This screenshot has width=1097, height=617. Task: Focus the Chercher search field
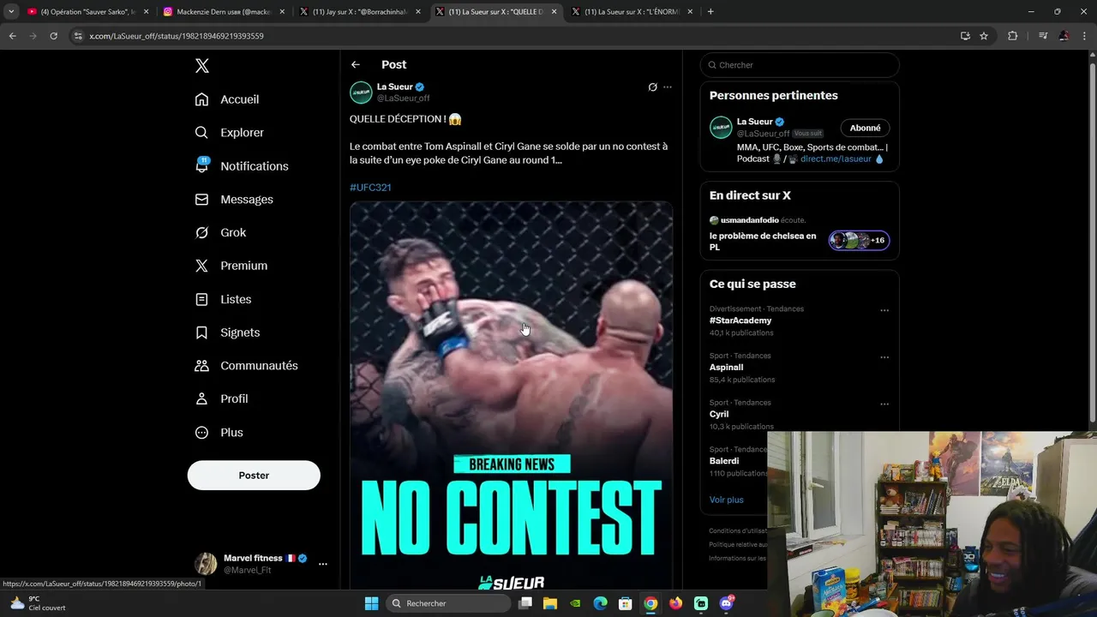[x=800, y=65]
